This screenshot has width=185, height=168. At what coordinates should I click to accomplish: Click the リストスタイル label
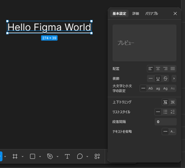point(121,112)
